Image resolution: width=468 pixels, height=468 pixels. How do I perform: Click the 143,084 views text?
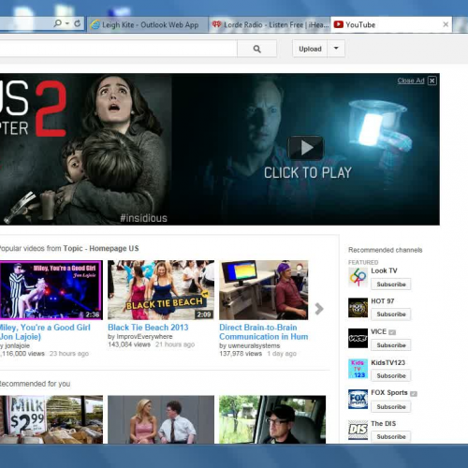point(129,344)
